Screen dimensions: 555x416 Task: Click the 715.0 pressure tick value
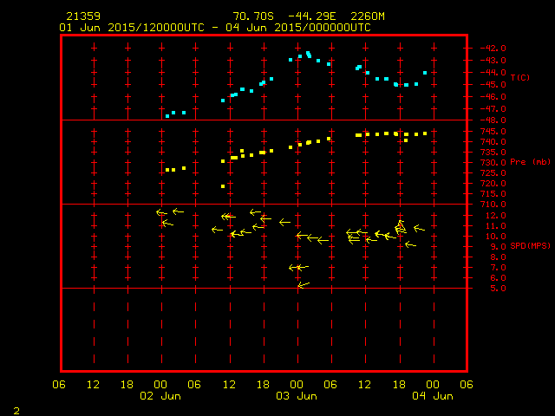(493, 194)
